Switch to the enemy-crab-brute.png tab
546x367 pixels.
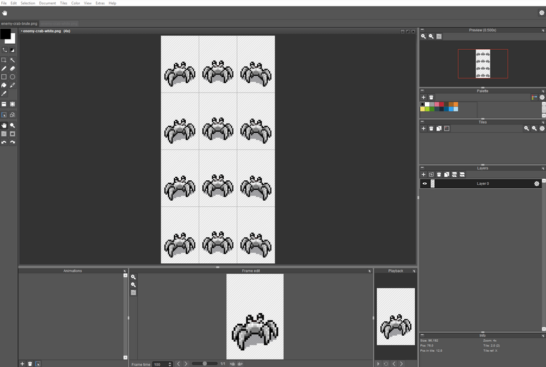click(x=19, y=24)
